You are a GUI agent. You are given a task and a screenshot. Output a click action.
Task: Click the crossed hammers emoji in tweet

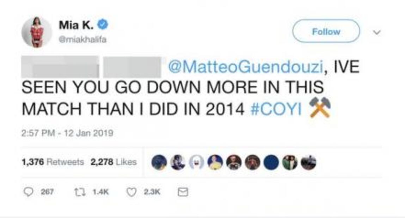(319, 108)
